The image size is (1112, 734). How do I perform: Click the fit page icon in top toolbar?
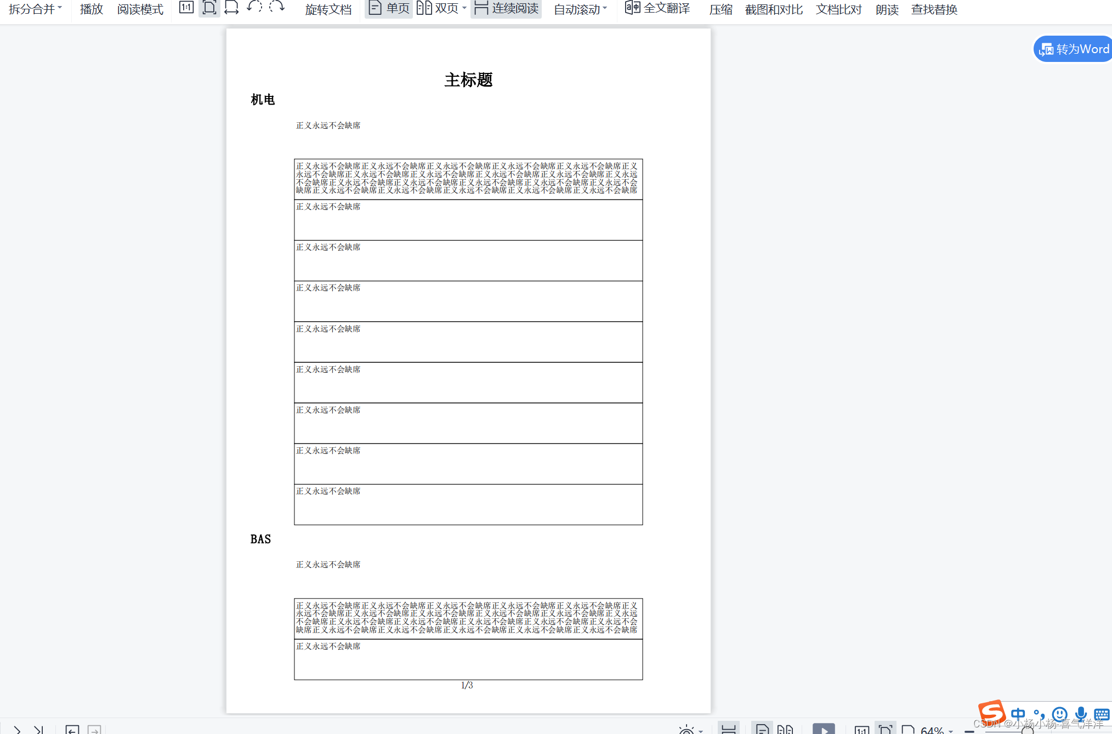[209, 8]
